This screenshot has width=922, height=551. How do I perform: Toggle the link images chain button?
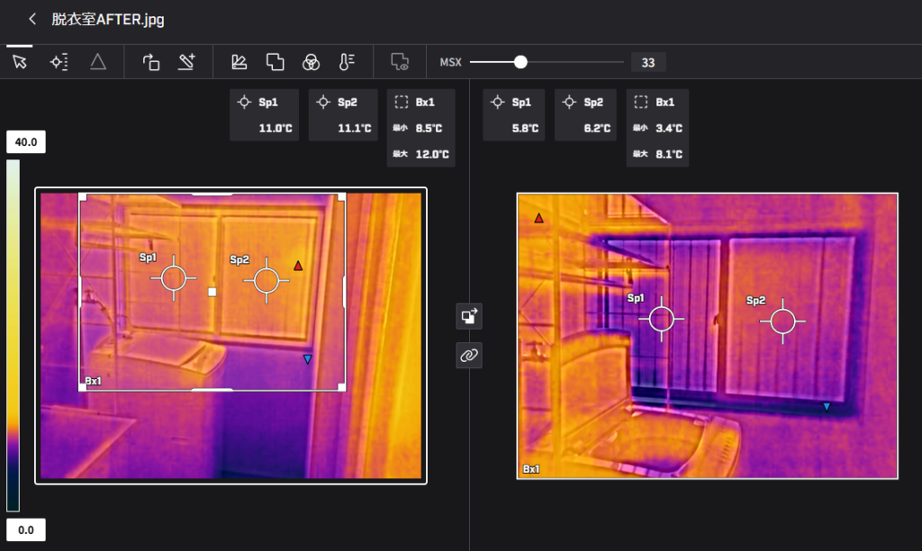click(469, 355)
